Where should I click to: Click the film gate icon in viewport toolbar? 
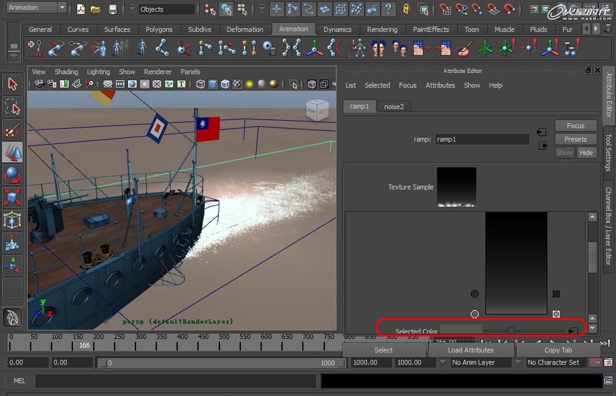[x=120, y=84]
